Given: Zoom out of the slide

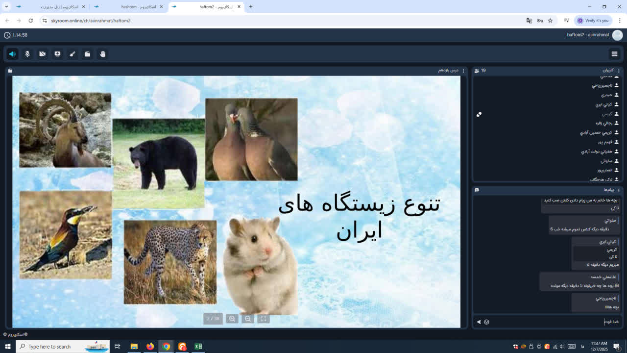Looking at the screenshot, I should (x=248, y=319).
